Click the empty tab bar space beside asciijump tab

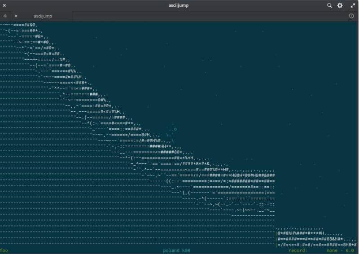(202, 16)
